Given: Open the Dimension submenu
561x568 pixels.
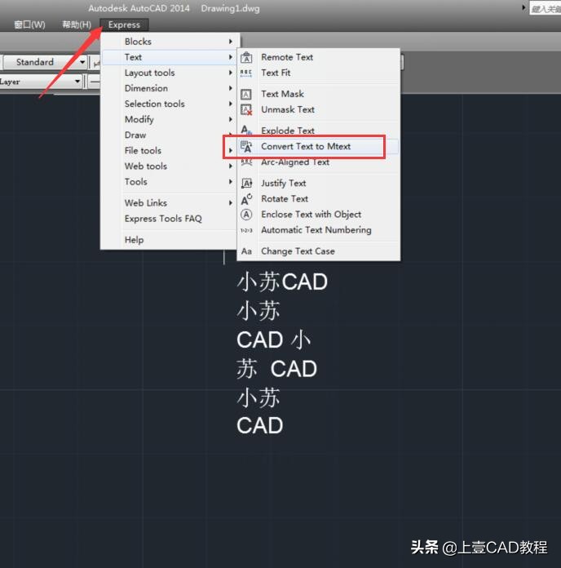Looking at the screenshot, I should tap(170, 88).
